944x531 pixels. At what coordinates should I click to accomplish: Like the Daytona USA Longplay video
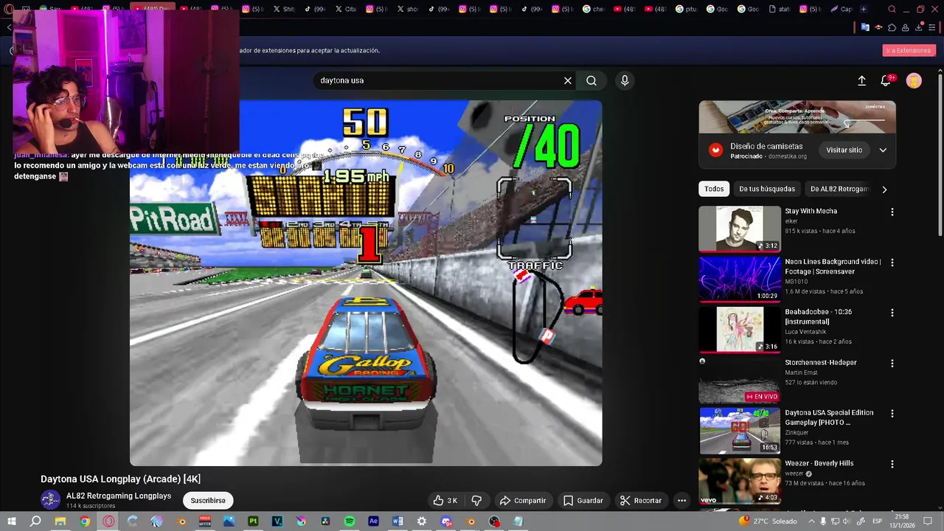click(x=445, y=500)
